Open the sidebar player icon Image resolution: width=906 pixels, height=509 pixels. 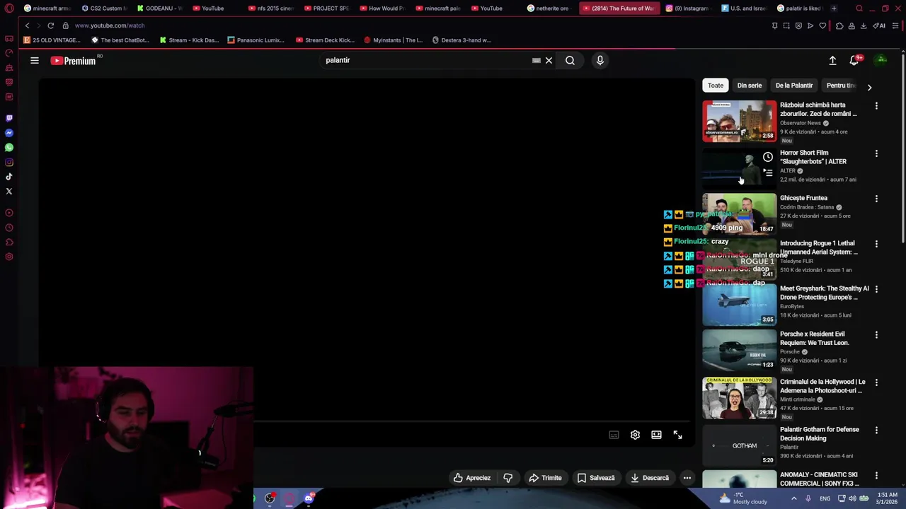[x=9, y=213]
